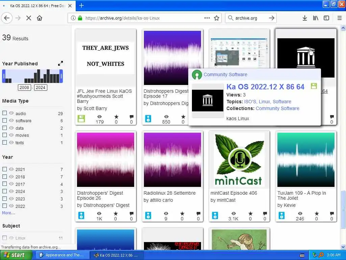346x260 pixels.
Task: Click the audio icon on Distrohoppers Episode 17 card
Action: (x=148, y=119)
